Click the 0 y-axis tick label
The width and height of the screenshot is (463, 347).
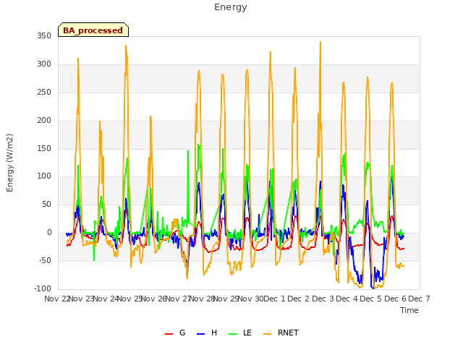coord(49,233)
